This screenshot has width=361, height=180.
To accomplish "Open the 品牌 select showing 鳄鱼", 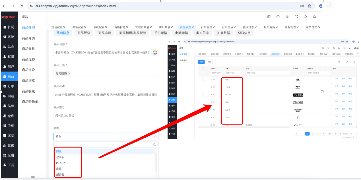I will pyautogui.click(x=106, y=136).
